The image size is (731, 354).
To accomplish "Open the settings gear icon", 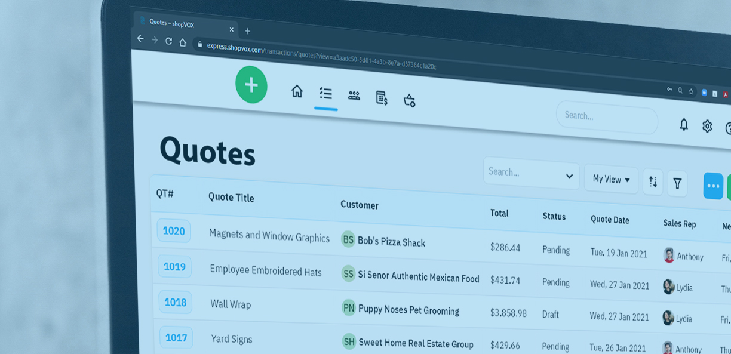I will 707,126.
